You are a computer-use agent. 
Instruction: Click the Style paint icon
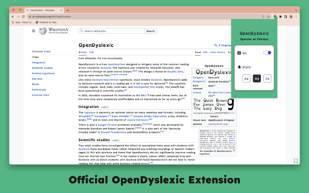[239, 67]
